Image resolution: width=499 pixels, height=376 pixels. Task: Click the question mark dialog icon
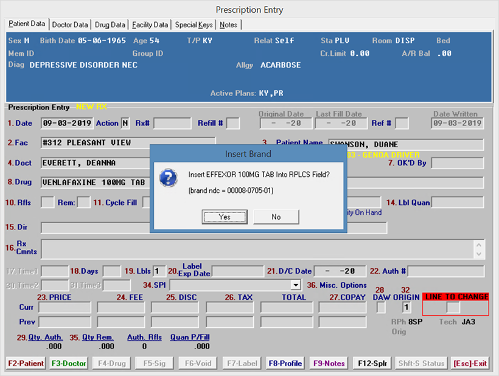[167, 178]
